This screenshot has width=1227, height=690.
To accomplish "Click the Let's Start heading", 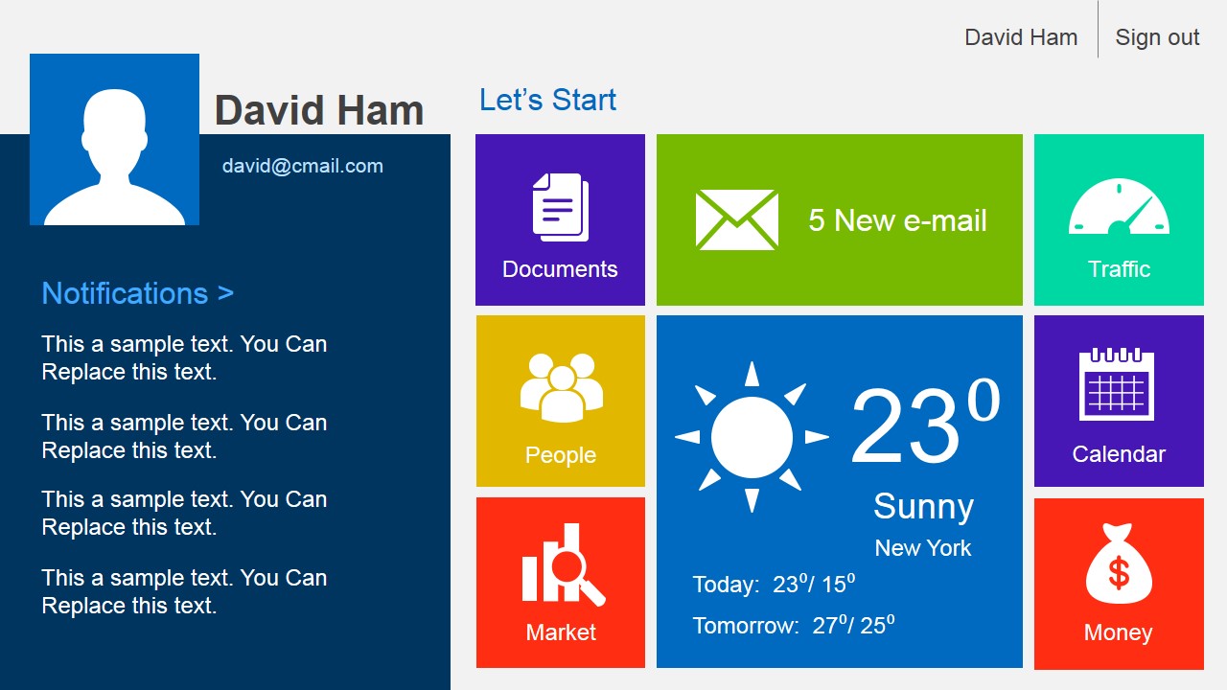I will (x=547, y=100).
